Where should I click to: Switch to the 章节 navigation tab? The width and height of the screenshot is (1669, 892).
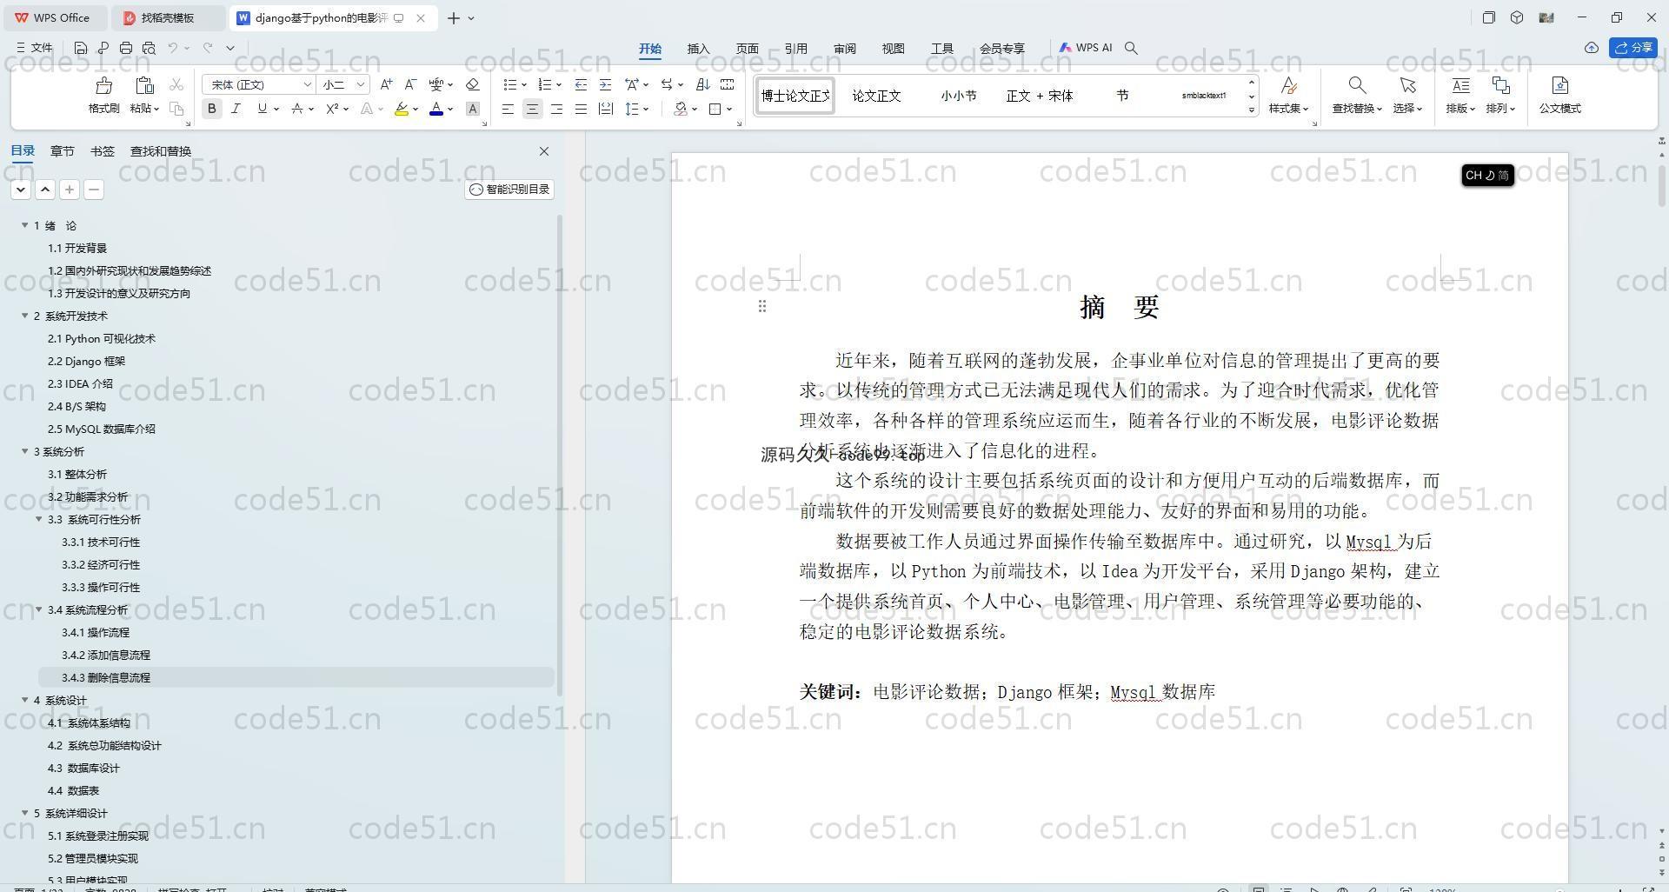click(x=62, y=151)
